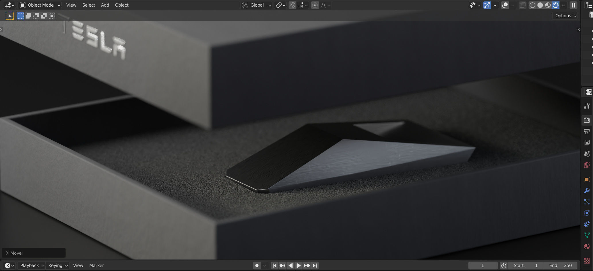This screenshot has width=593, height=271.
Task: Choose Set new selection mode
Action: click(x=21, y=16)
